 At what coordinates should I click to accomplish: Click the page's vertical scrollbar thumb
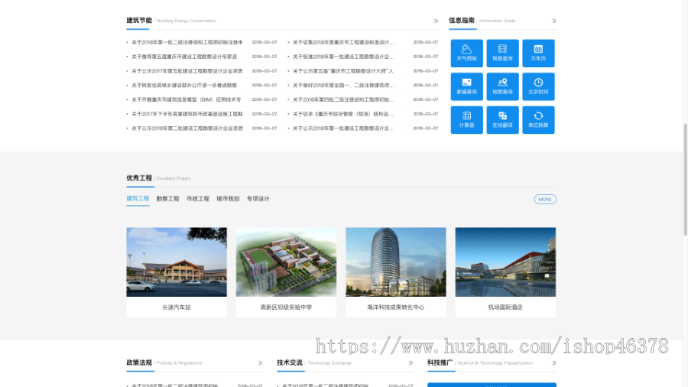(686, 180)
